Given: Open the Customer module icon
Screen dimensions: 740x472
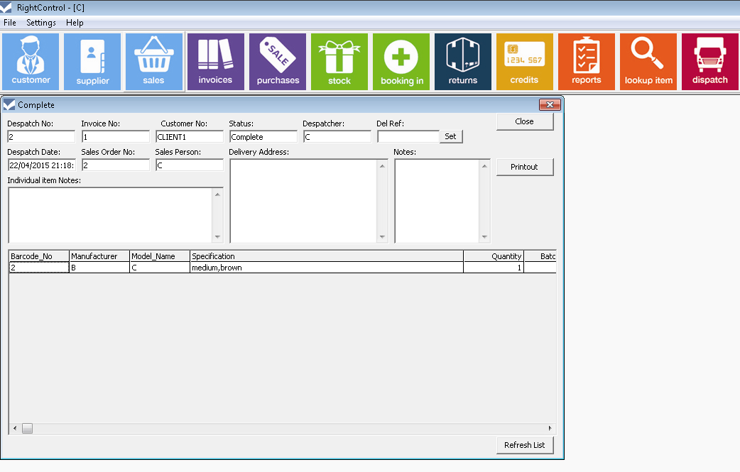Looking at the screenshot, I should click(x=31, y=62).
